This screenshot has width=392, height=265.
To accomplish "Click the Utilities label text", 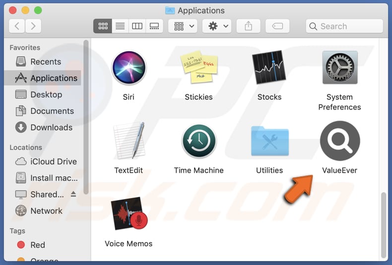I will tap(269, 170).
